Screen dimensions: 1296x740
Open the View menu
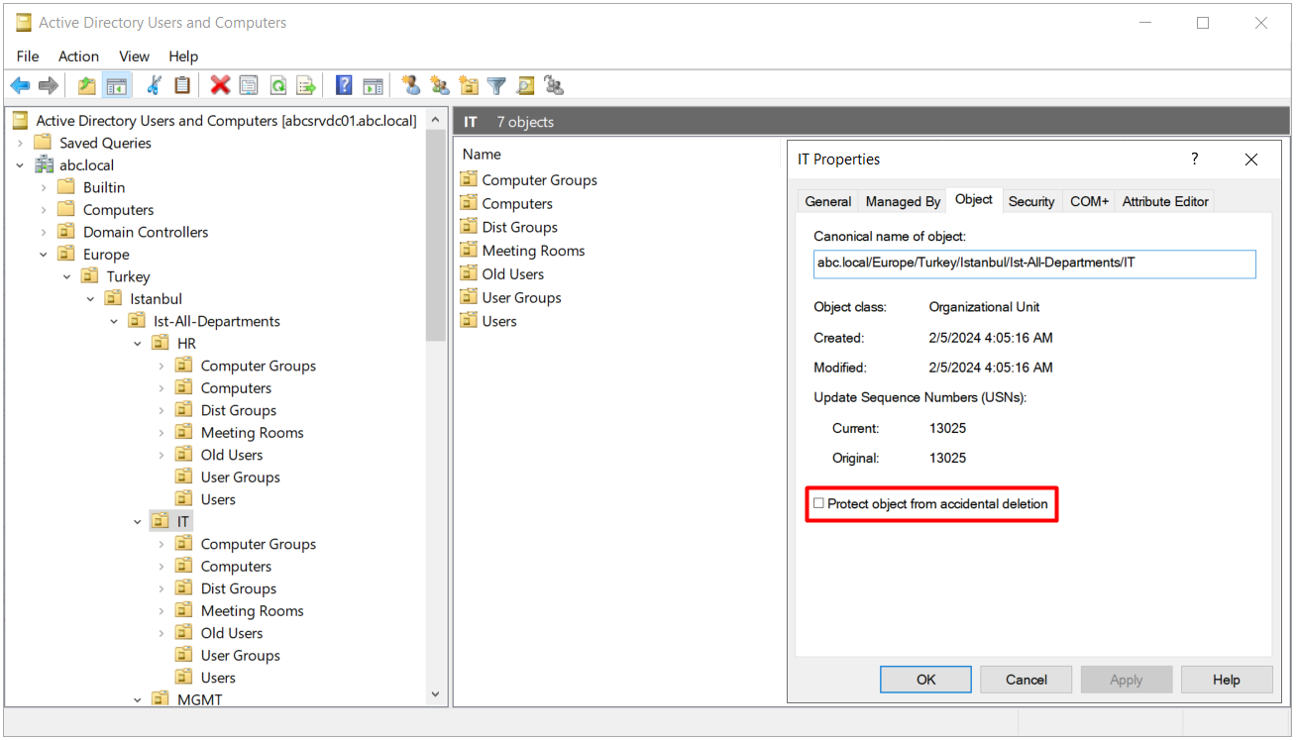[134, 56]
